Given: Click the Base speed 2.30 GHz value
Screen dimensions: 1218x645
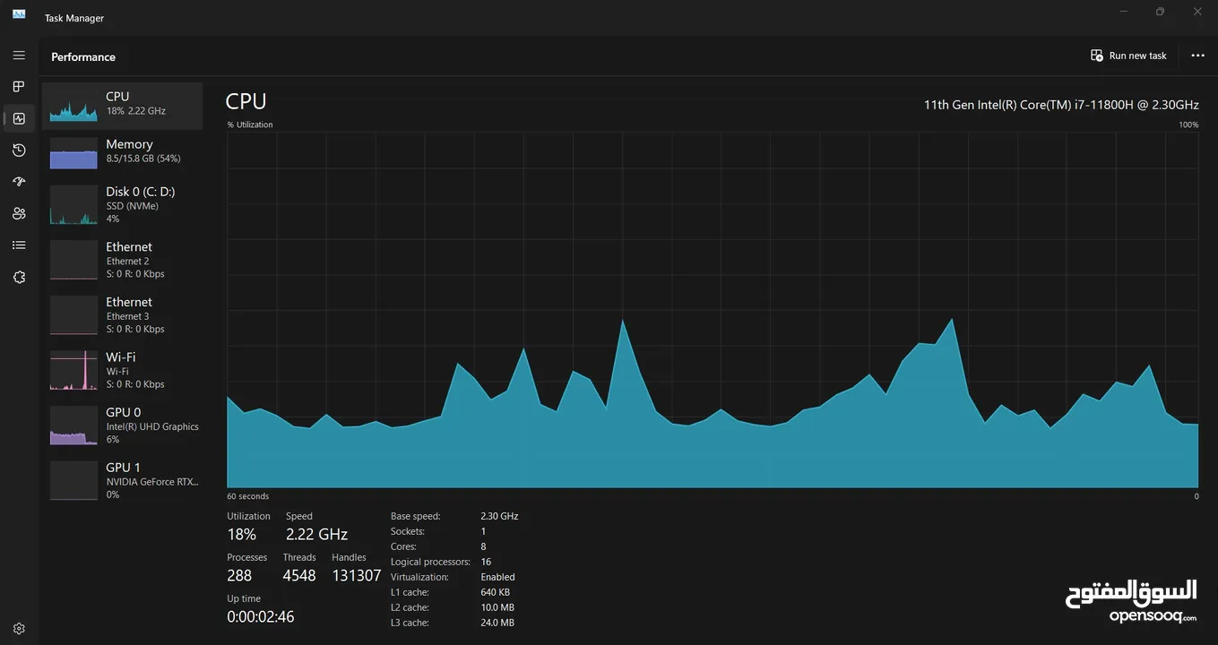Looking at the screenshot, I should [499, 516].
